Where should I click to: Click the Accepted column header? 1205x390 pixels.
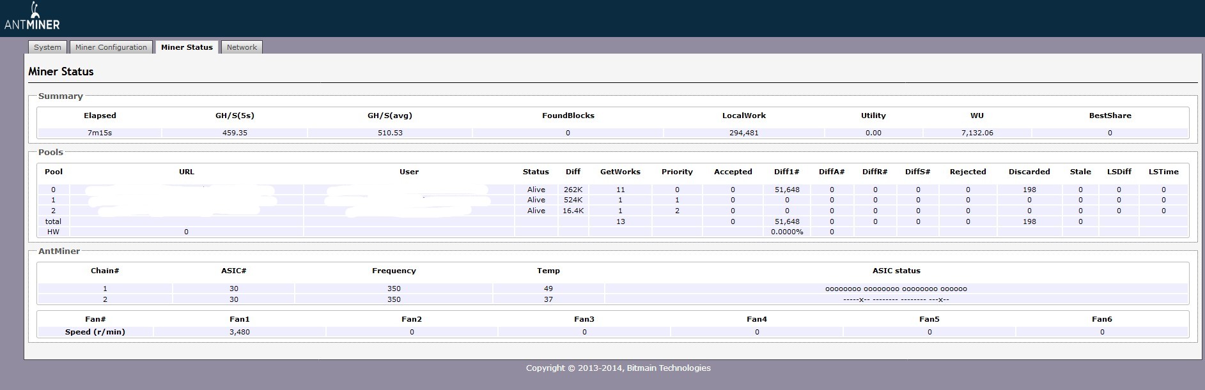tap(733, 172)
